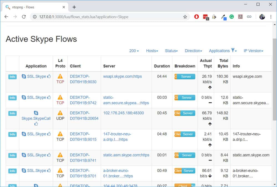
Task: Open server wsapi.skype.com:https link
Action: pos(122,76)
